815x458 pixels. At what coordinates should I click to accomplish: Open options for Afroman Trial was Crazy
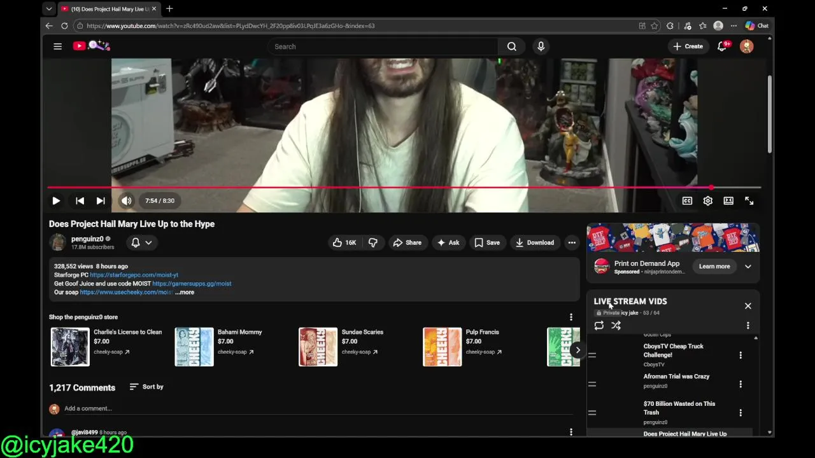tap(741, 384)
